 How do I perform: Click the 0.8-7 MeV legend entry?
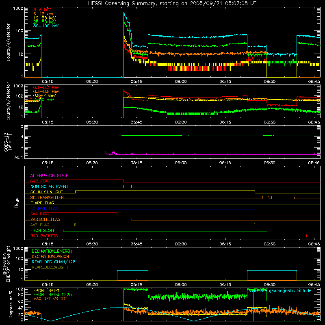coord(44,95)
